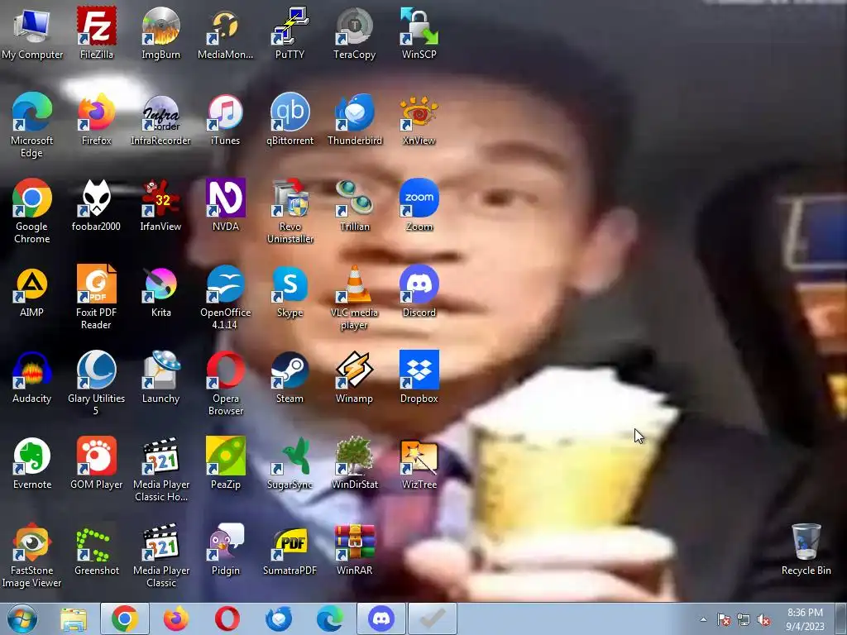Click the Greenshot desktop shortcut
Viewport: 847px width, 635px height.
[x=96, y=549]
